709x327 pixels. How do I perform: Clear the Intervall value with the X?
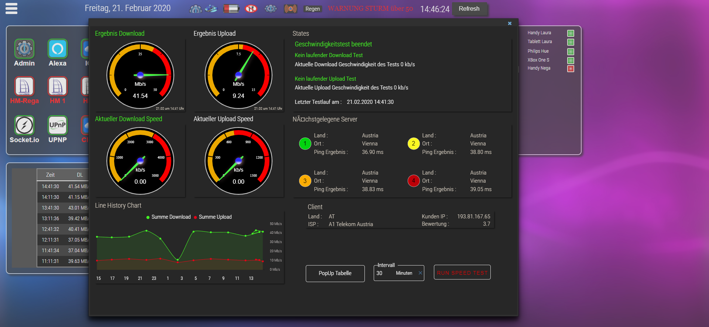coord(420,273)
